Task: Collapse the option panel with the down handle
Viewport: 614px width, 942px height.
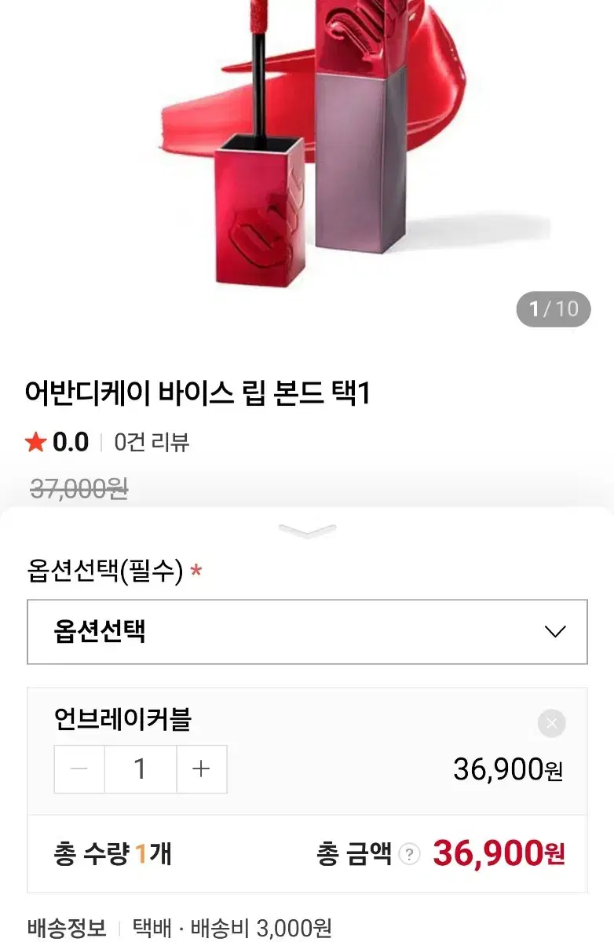Action: 307,531
